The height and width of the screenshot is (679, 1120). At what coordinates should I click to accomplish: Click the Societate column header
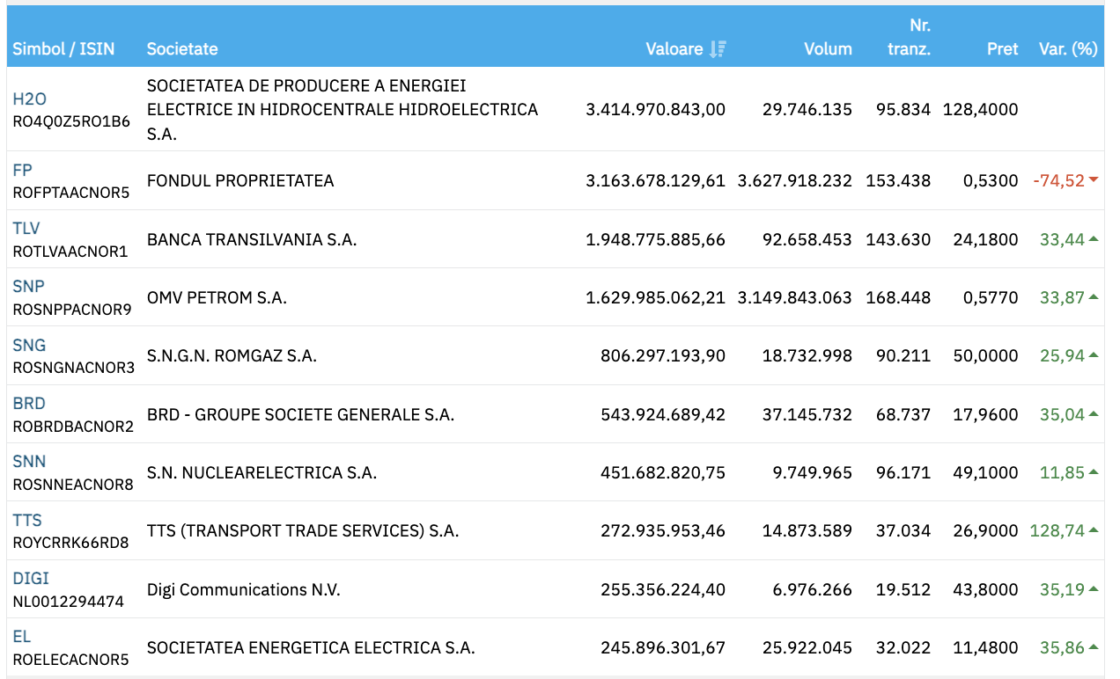pyautogui.click(x=182, y=49)
